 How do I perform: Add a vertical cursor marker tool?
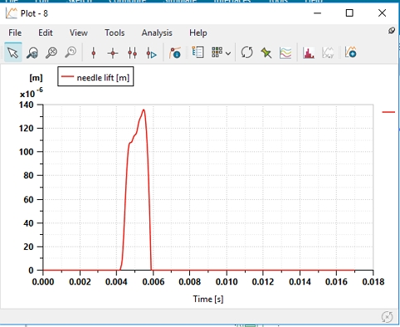tap(94, 52)
